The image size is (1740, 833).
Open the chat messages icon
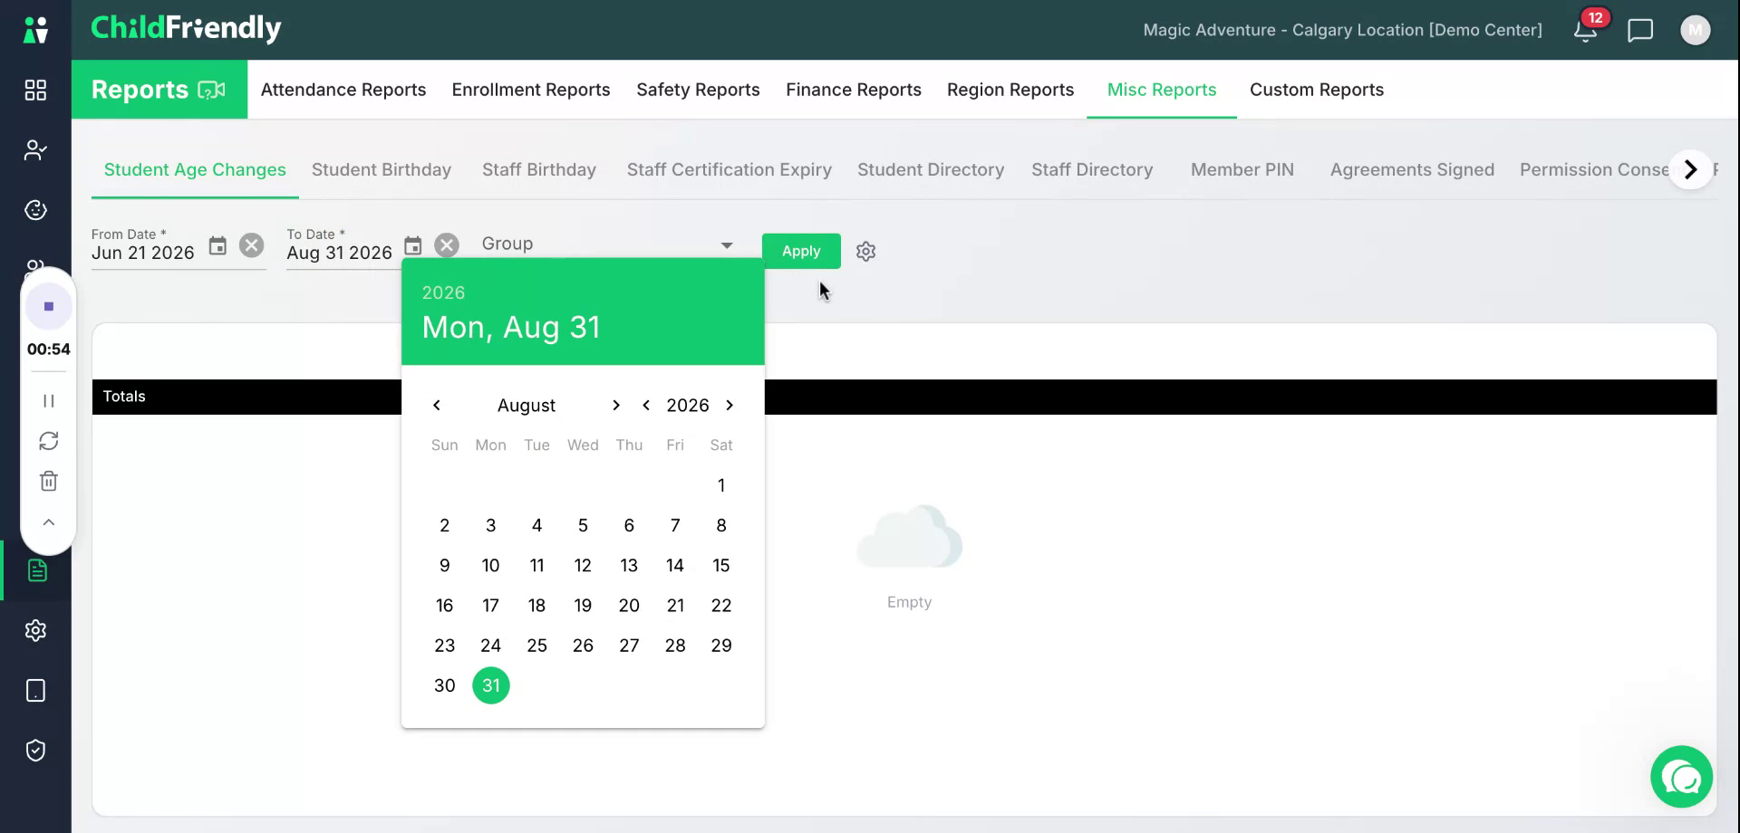(1640, 30)
